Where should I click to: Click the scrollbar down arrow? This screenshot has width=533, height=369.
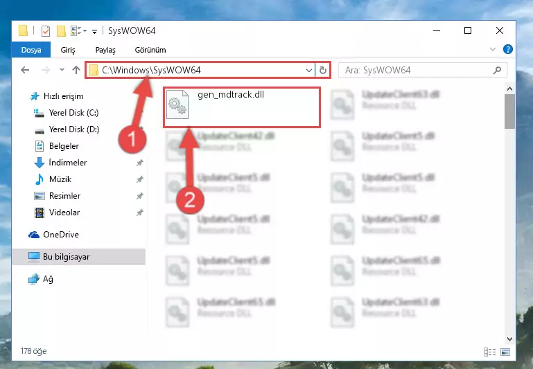tap(509, 339)
